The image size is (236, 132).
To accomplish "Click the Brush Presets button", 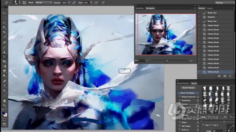I will [x=188, y=88].
